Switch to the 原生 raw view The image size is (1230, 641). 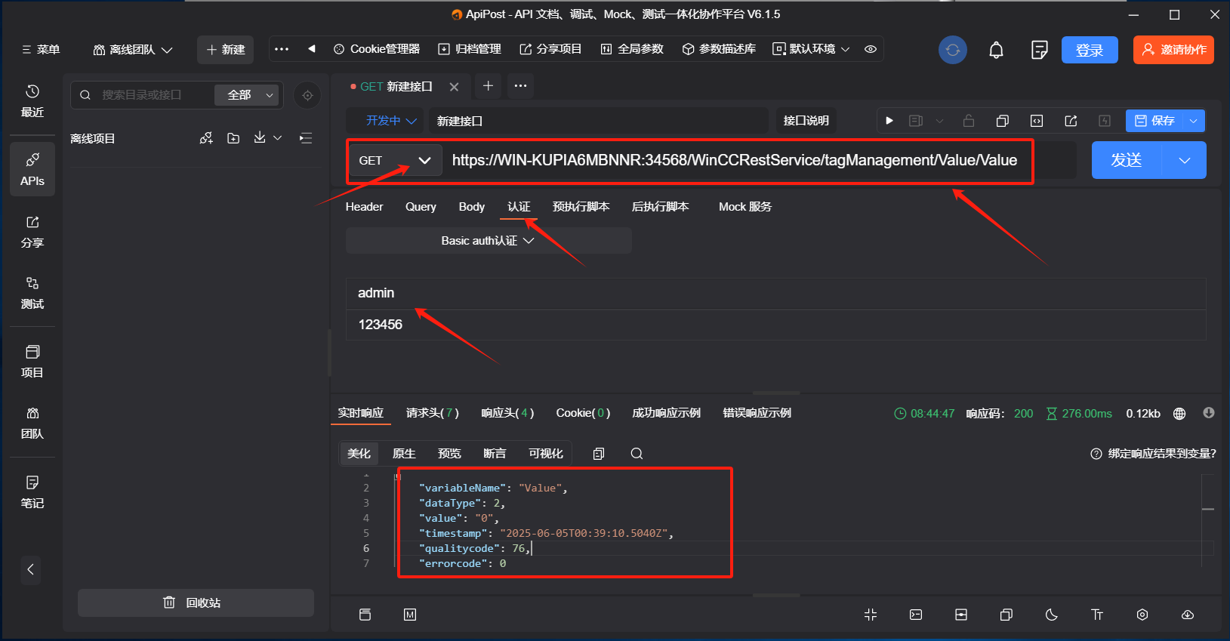pyautogui.click(x=404, y=454)
